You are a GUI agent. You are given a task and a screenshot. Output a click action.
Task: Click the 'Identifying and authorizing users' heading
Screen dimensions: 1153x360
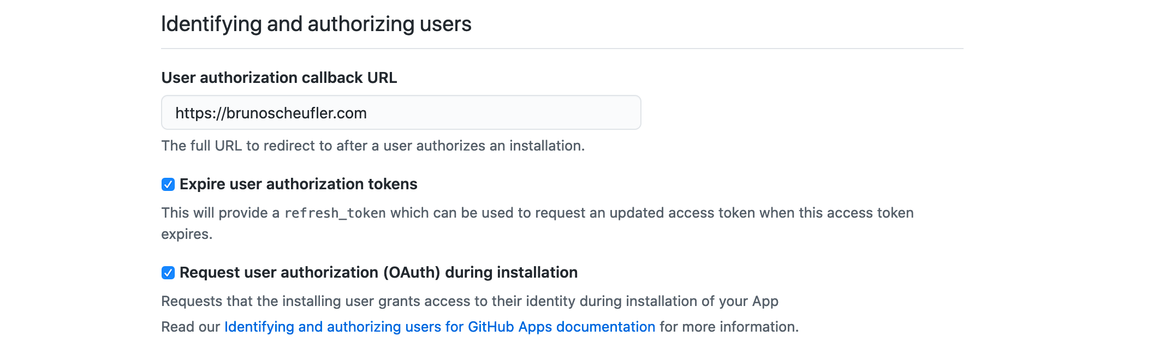pos(316,24)
